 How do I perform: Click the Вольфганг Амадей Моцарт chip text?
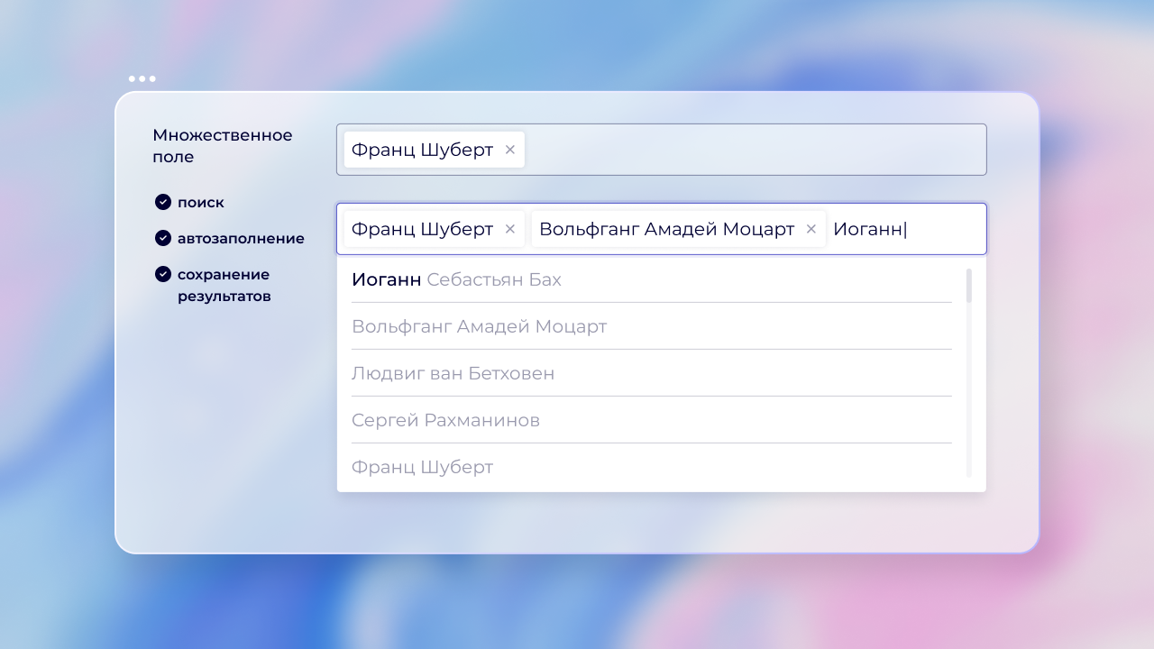[x=666, y=229]
